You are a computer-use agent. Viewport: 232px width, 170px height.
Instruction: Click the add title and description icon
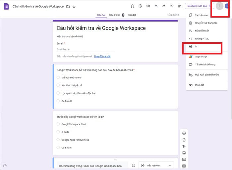pos(184,146)
